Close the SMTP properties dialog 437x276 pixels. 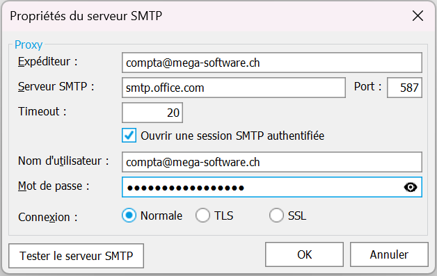tap(418, 16)
